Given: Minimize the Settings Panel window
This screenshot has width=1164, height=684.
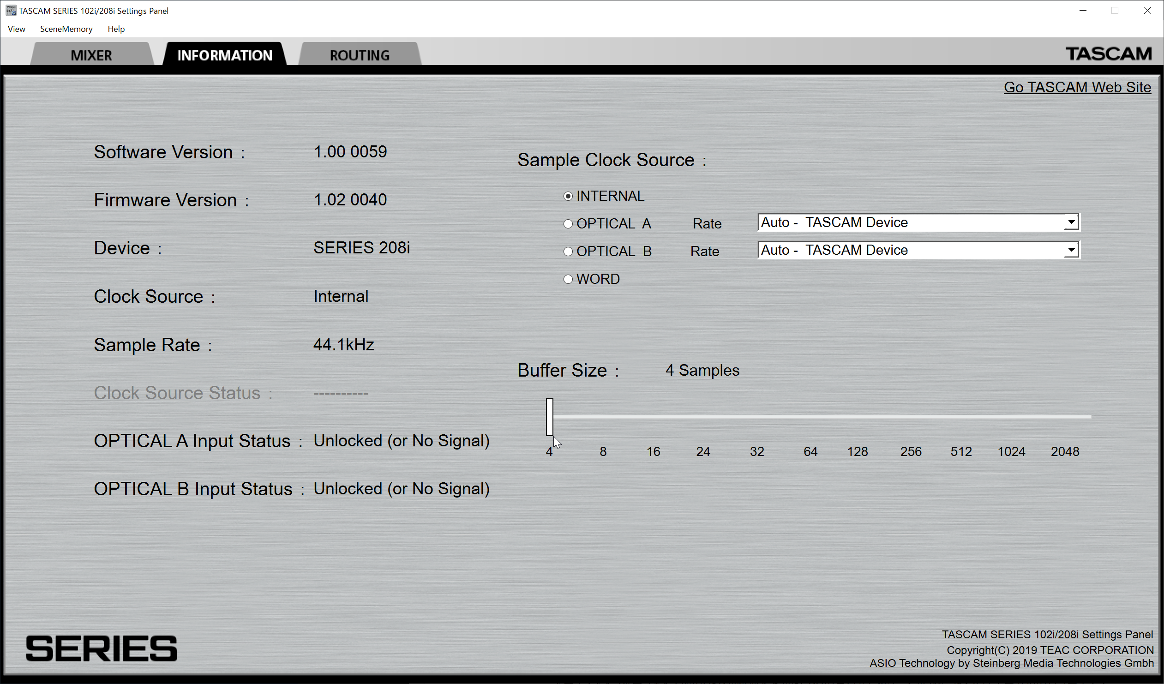Looking at the screenshot, I should click(x=1083, y=11).
